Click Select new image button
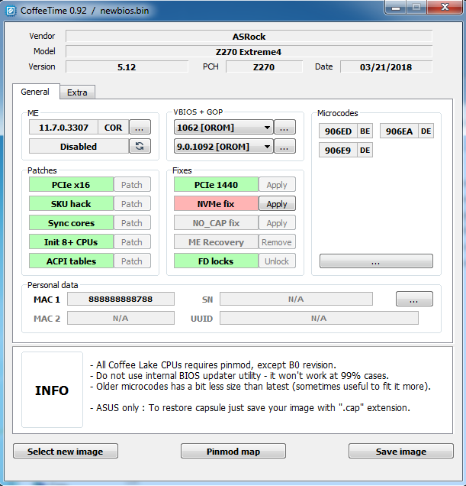Image resolution: width=466 pixels, height=486 pixels. 66,451
